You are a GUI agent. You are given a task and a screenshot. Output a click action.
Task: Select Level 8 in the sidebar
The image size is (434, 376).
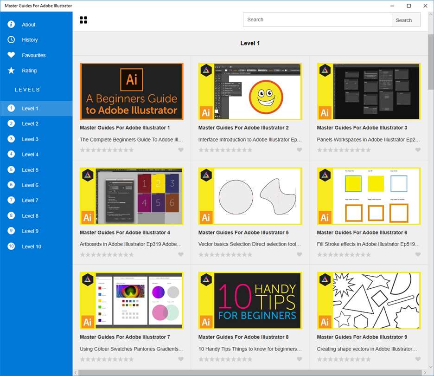(36, 215)
